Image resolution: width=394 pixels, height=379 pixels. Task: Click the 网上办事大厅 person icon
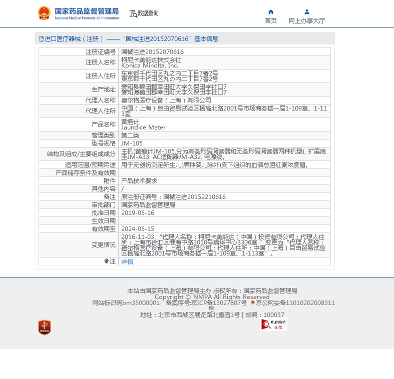307,12
